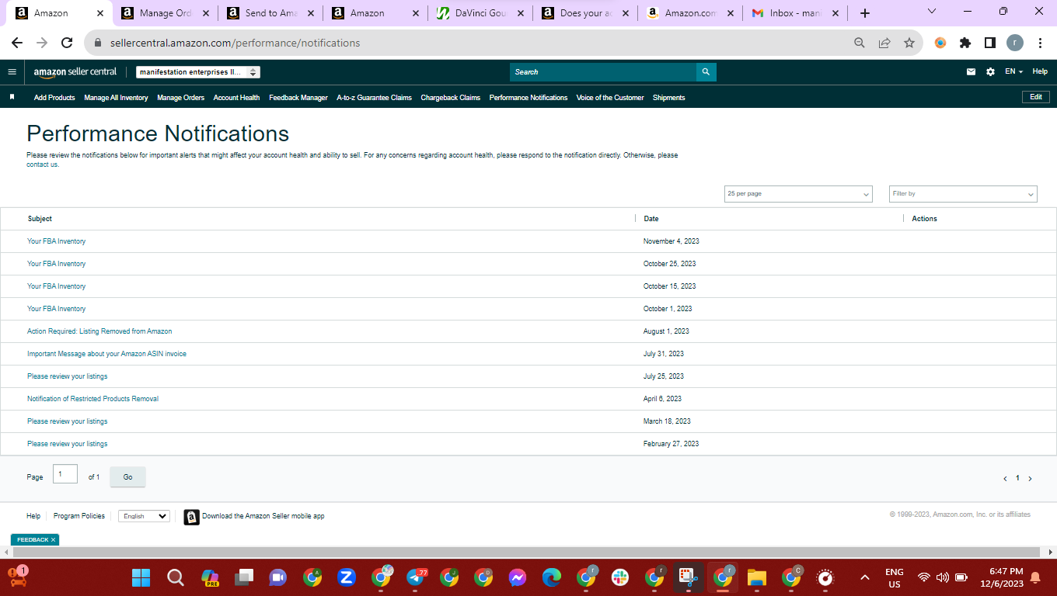Close the FEEDBACK tab widget
The height and width of the screenshot is (596, 1057).
coord(53,540)
